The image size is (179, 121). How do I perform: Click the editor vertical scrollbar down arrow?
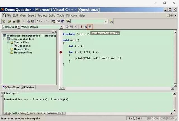(x=175, y=85)
